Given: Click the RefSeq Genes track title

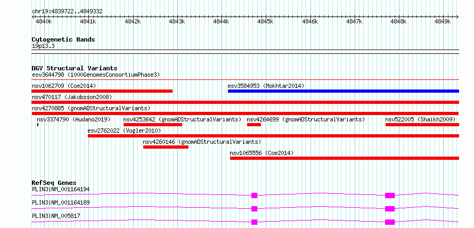Looking at the screenshot, I should coord(54,183).
